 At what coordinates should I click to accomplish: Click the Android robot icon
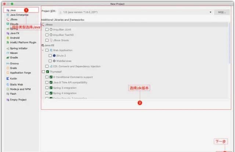click(8, 38)
